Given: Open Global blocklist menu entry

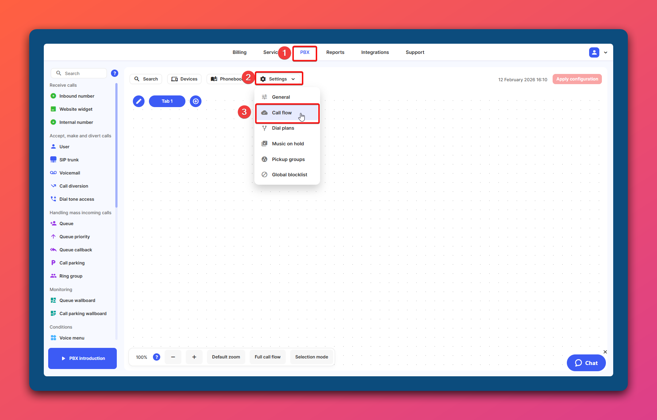Looking at the screenshot, I should [x=289, y=175].
